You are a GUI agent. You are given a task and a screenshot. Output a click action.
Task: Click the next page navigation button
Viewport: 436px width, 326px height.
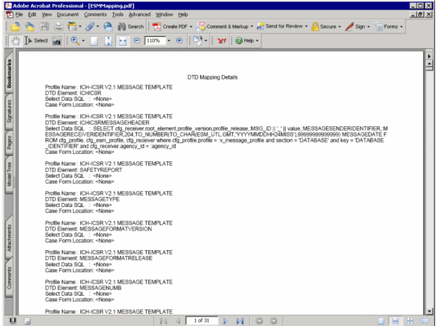[226, 321]
